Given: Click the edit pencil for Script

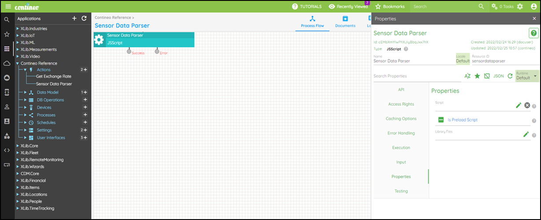Looking at the screenshot, I should pyautogui.click(x=519, y=105).
